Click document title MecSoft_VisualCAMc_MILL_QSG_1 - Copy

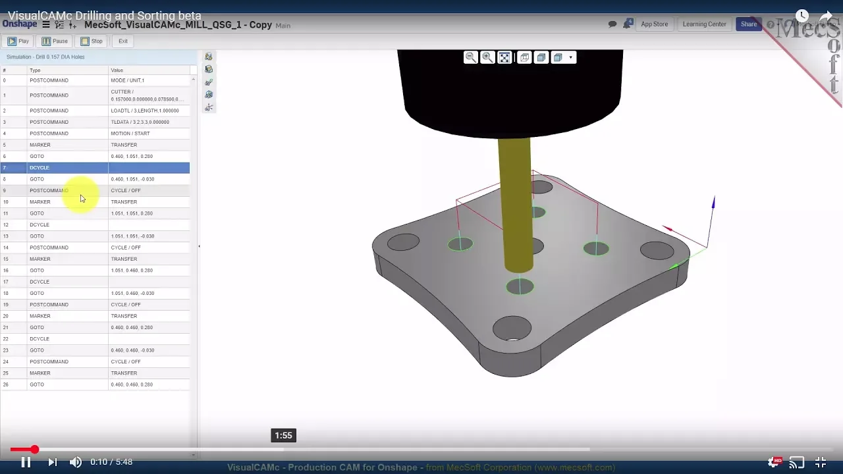coord(178,24)
